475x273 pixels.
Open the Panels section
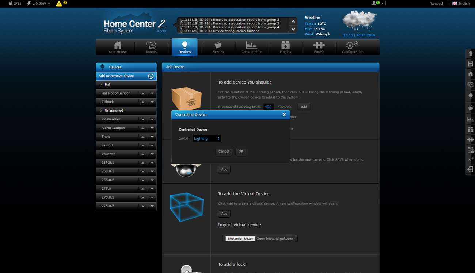point(319,47)
